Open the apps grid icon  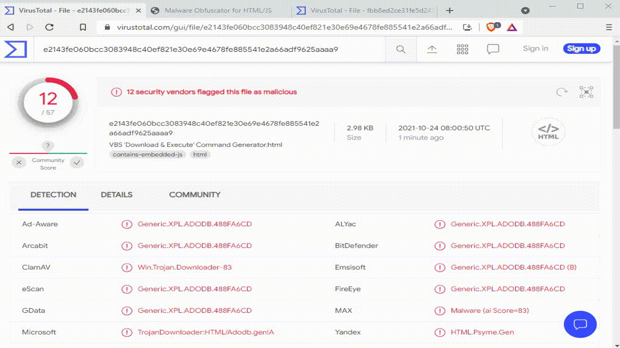tap(463, 49)
